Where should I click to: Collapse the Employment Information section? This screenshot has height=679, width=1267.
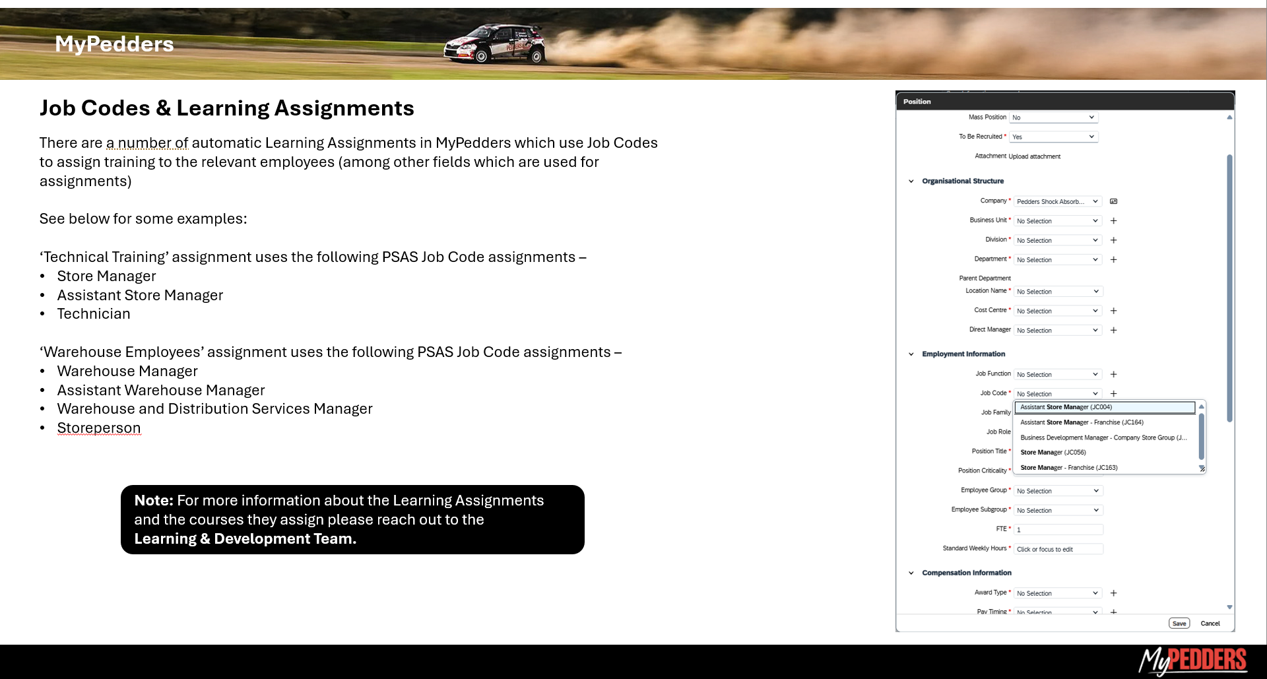click(x=911, y=354)
